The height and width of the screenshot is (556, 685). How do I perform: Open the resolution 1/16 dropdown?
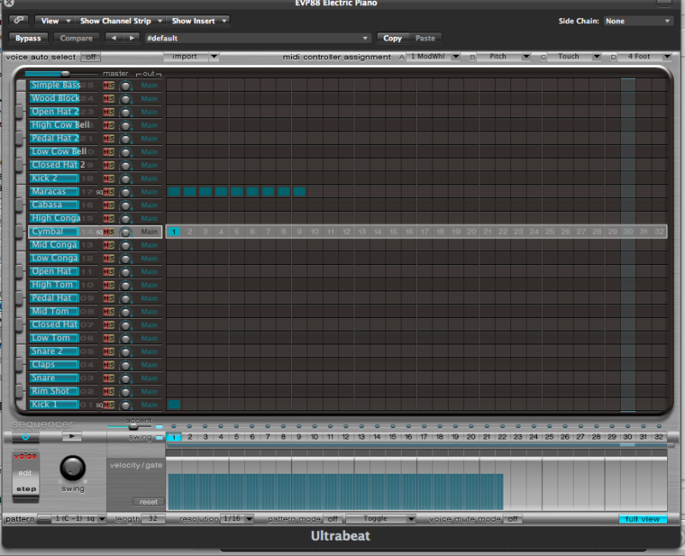(x=236, y=519)
